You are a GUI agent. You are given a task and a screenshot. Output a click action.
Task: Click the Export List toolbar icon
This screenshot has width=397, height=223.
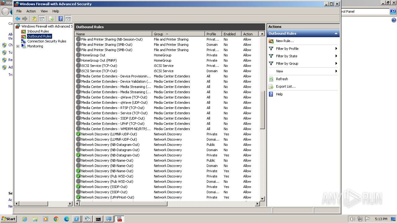51,19
